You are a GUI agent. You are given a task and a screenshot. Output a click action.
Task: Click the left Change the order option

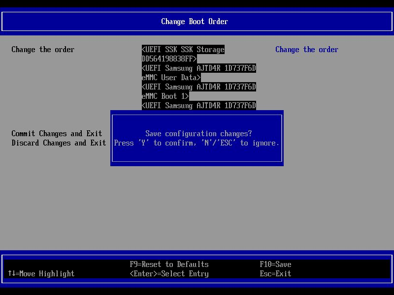(x=43, y=49)
